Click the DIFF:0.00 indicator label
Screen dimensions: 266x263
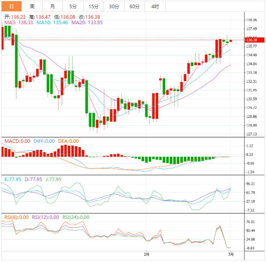[44, 141]
